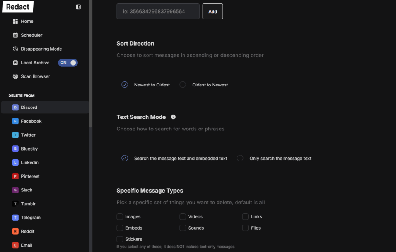Enable the Images message type checkbox
This screenshot has height=252, width=396.
coord(120,216)
